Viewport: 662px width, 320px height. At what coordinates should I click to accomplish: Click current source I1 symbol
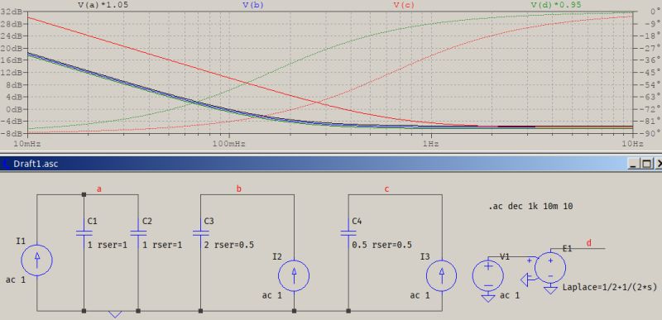click(x=37, y=260)
